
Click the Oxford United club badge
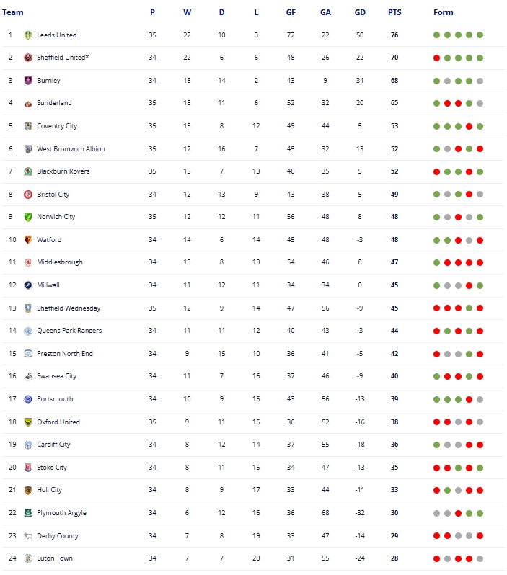28,422
